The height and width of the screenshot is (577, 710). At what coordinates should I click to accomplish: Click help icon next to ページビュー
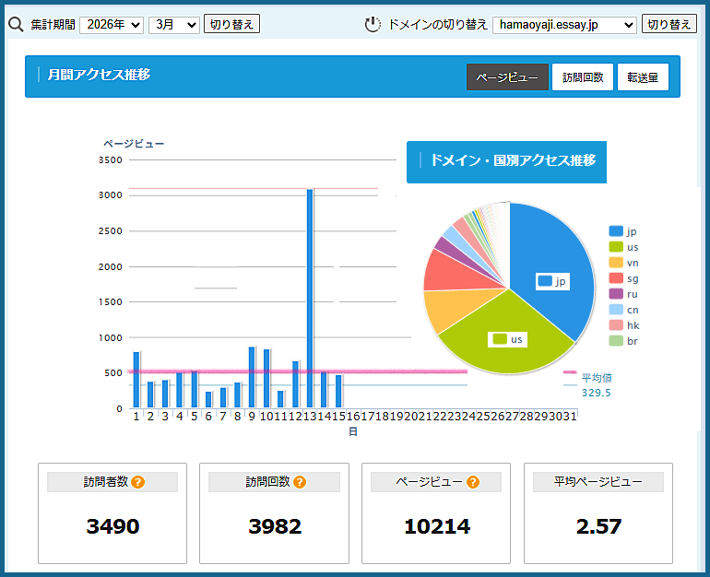pos(473,481)
